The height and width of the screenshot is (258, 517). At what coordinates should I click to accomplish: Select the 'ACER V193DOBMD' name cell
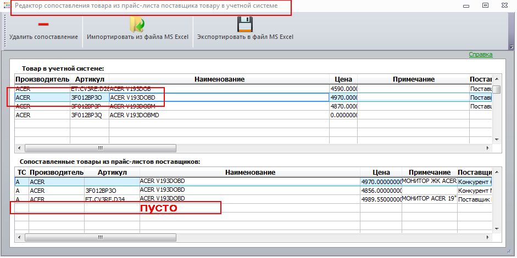point(219,115)
